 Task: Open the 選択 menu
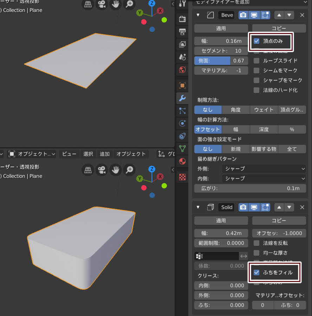coord(88,154)
